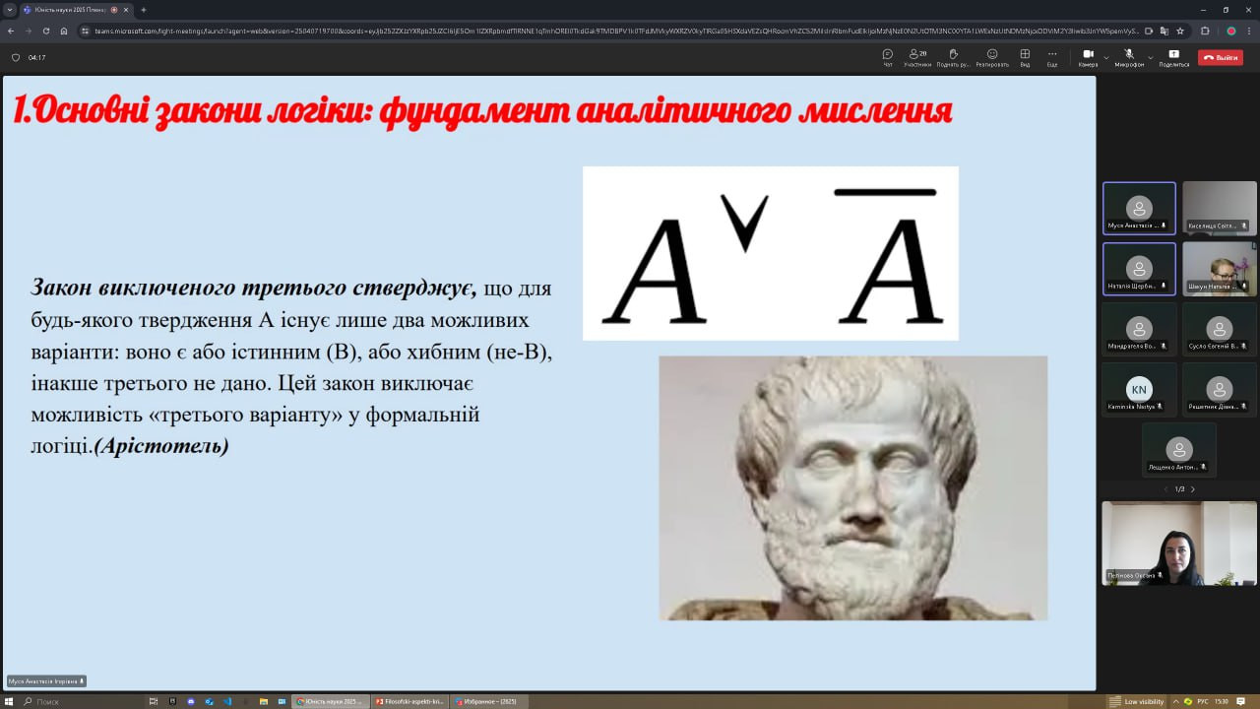Select Kaminska Nastya participant tile
The width and height of the screenshot is (1260, 709).
[1139, 390]
